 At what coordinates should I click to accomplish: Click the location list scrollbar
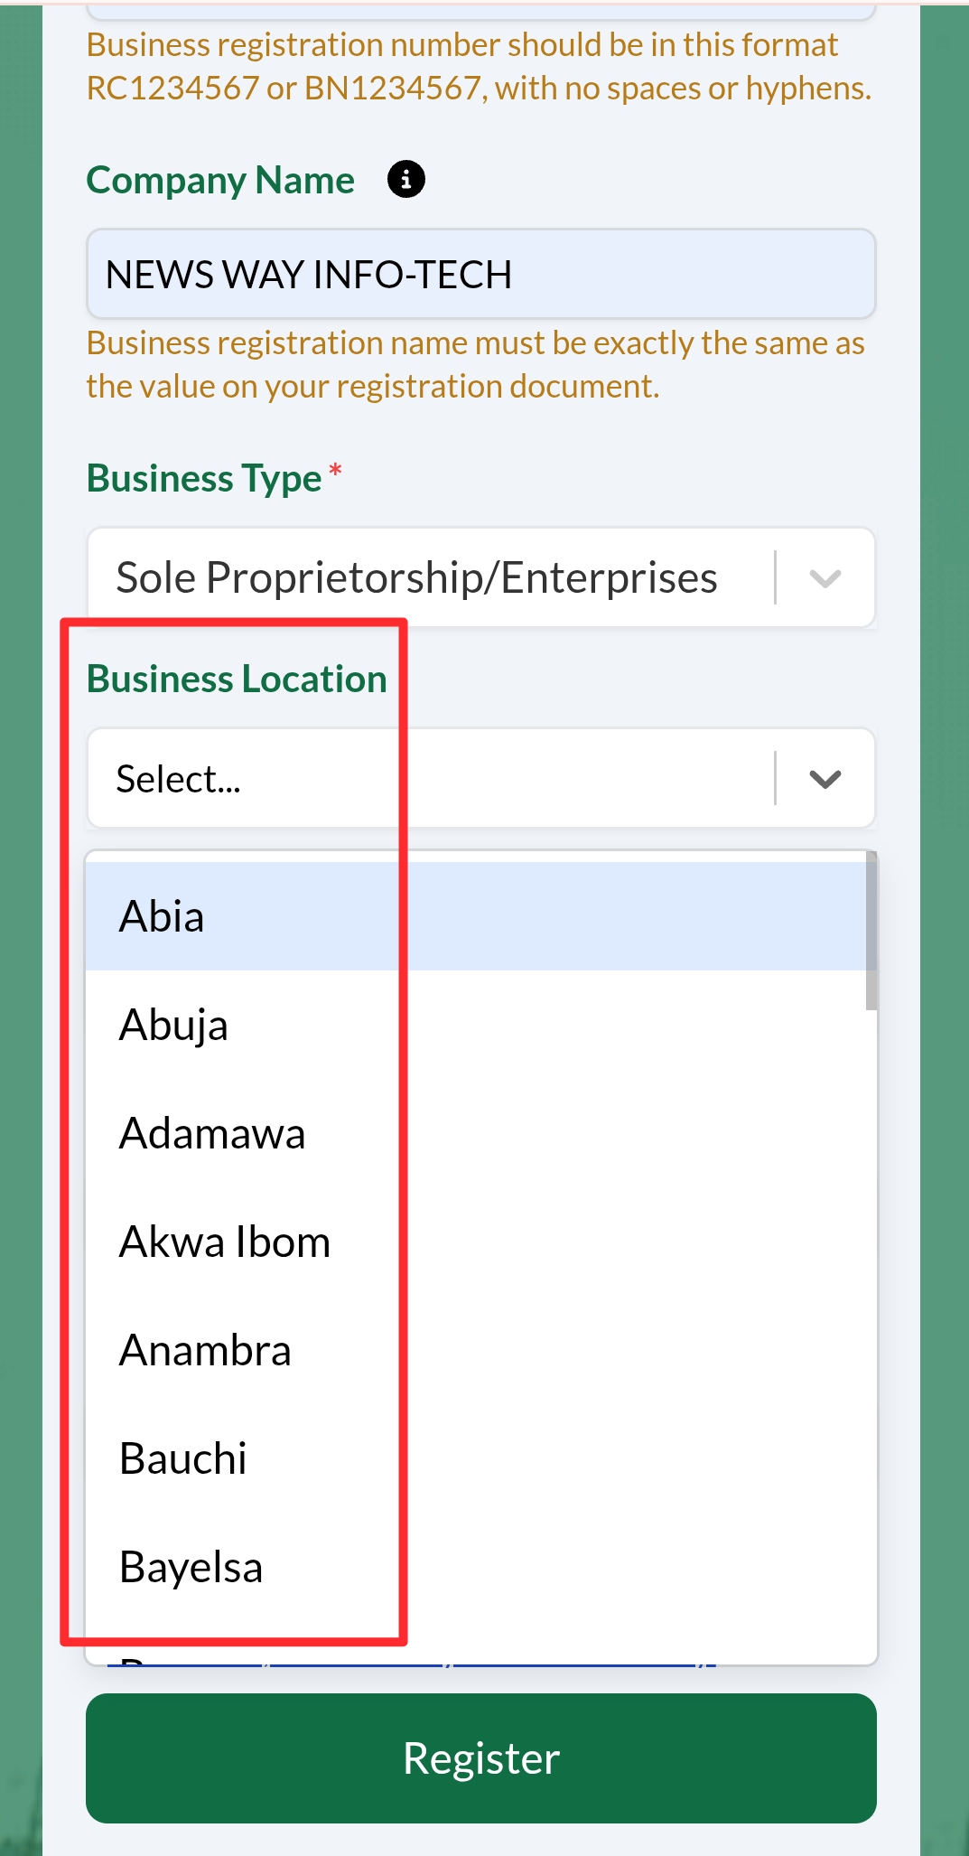click(x=871, y=931)
